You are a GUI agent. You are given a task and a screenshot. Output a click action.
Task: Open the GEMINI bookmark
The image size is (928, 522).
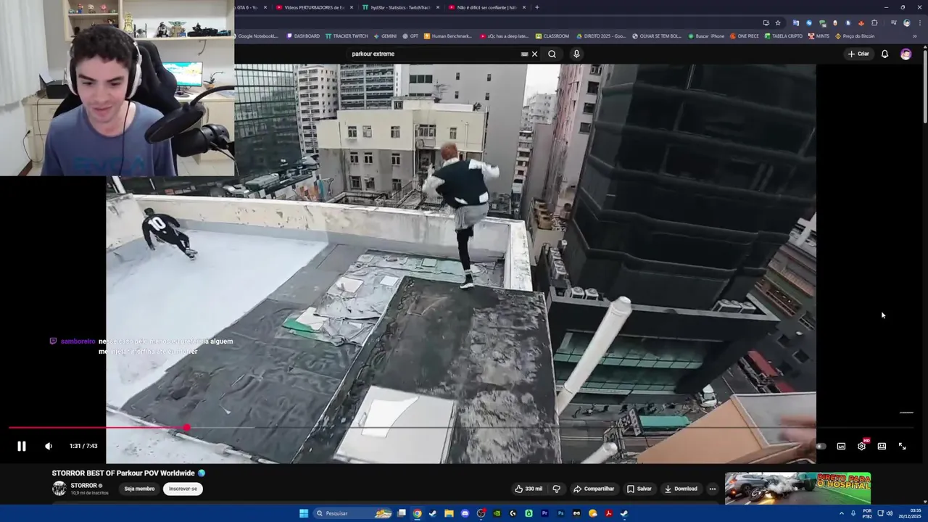click(x=385, y=36)
